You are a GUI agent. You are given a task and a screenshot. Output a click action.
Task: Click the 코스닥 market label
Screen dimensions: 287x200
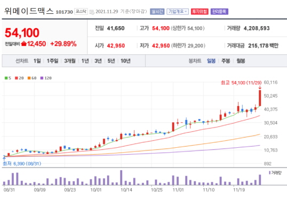pos(81,12)
